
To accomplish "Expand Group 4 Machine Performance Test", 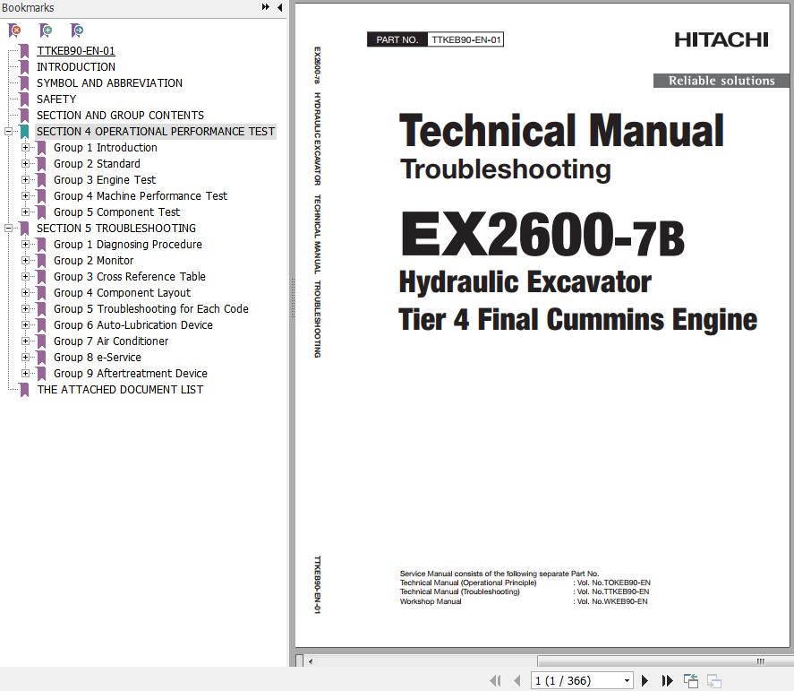I will click(x=25, y=195).
